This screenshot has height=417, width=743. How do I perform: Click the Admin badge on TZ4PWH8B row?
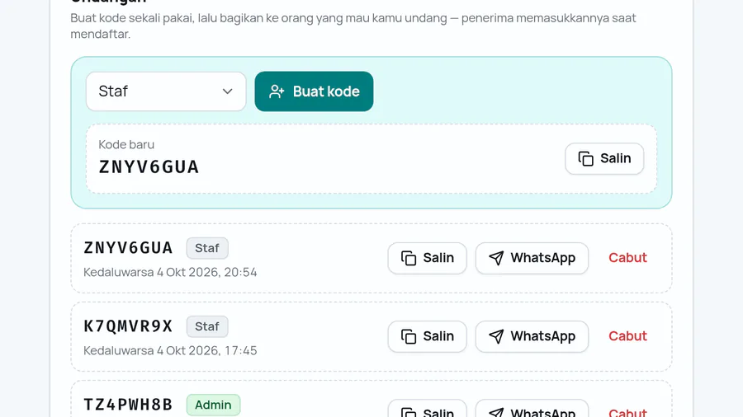pyautogui.click(x=213, y=405)
